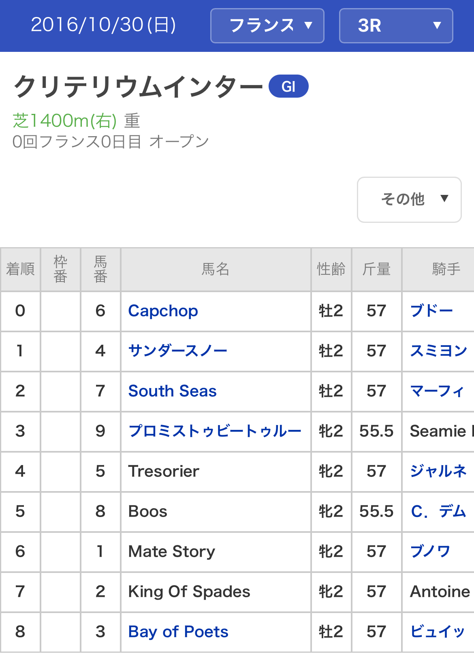
Task: Click the GI grade badge
Action: click(x=288, y=86)
